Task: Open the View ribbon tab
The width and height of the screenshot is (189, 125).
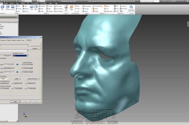Action: pos(28,3)
